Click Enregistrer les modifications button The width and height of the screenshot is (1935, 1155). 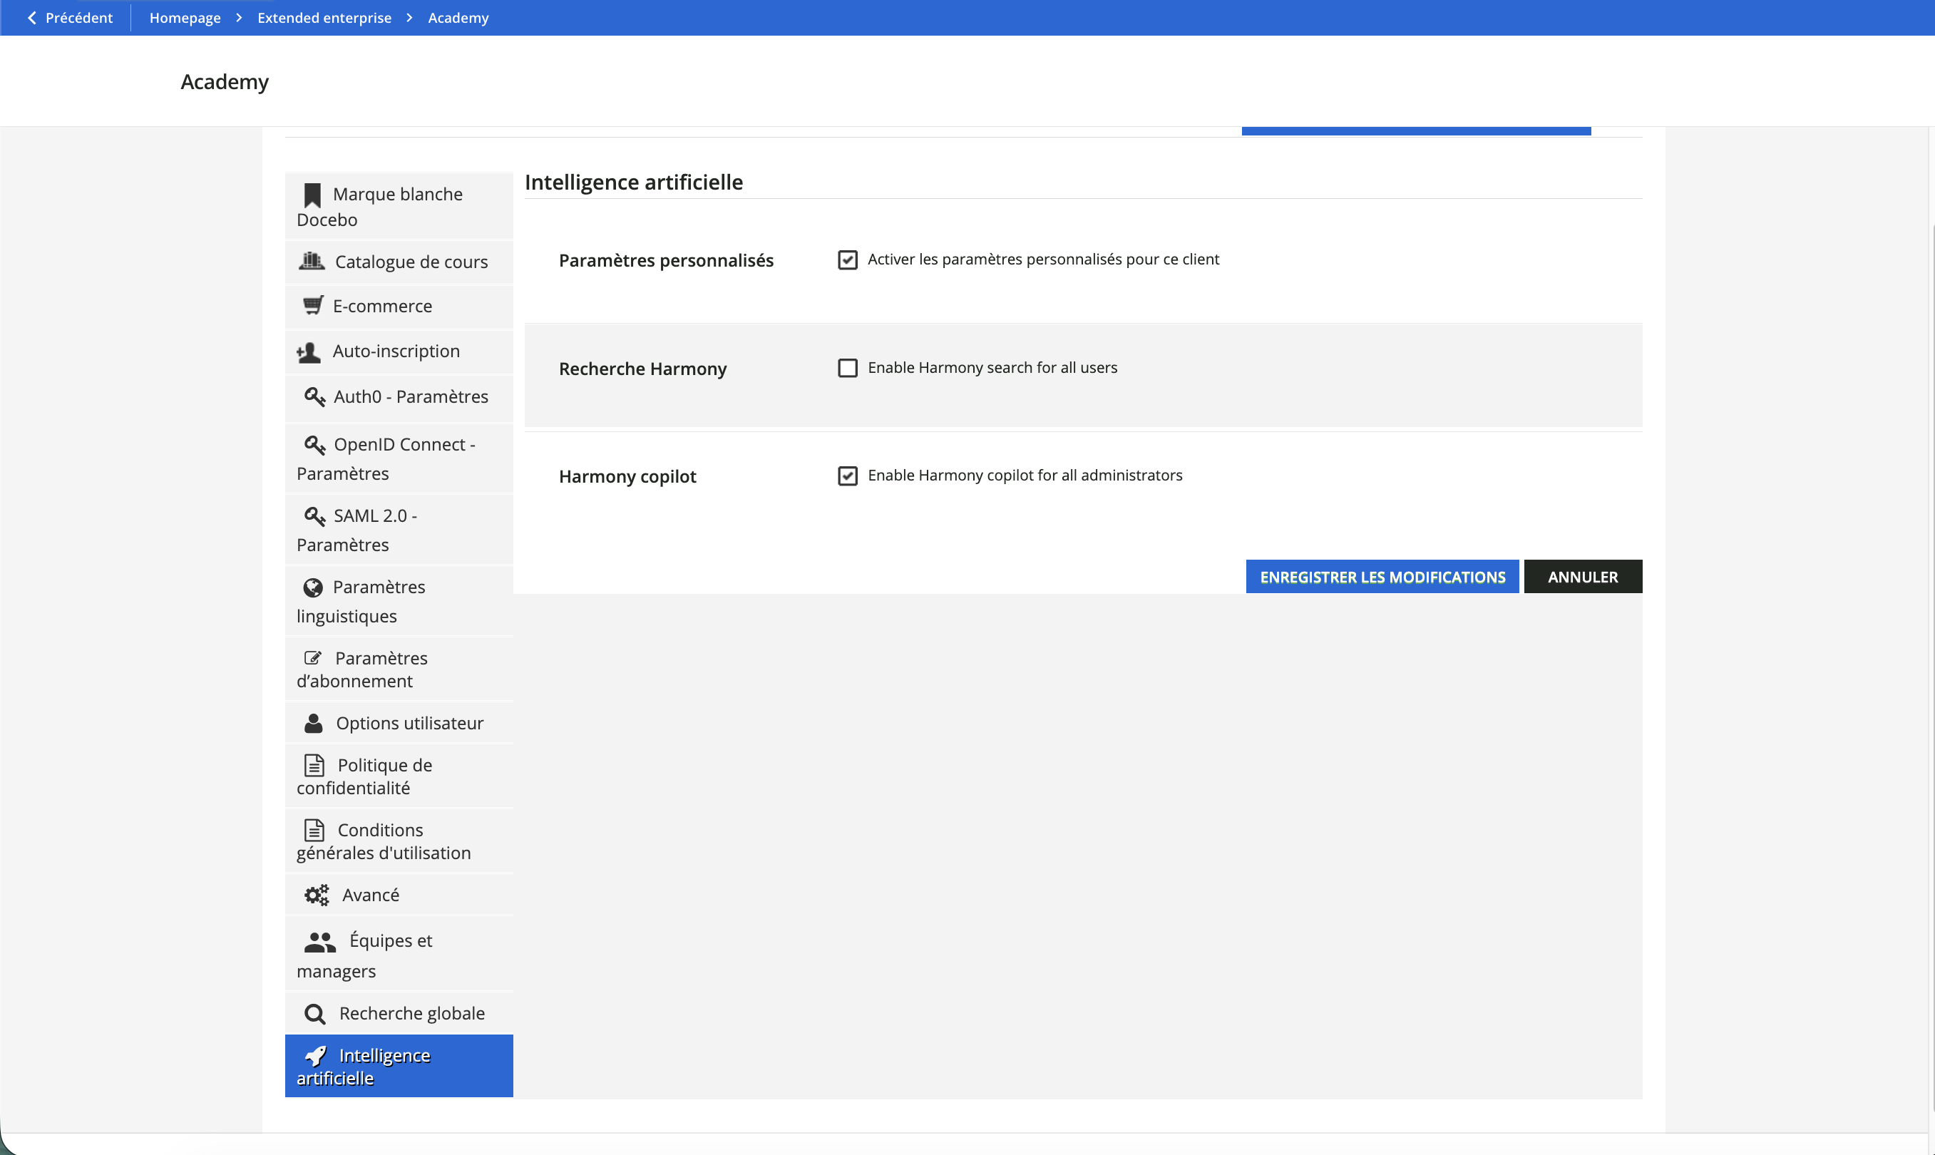(x=1382, y=577)
